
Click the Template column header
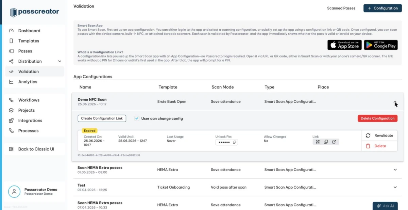tap(168, 87)
